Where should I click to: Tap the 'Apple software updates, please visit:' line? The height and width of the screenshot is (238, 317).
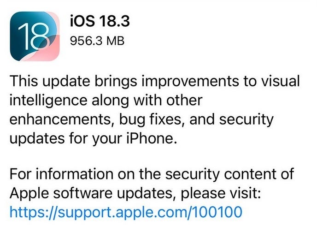pos(135,193)
